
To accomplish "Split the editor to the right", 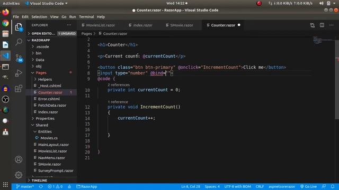I will (x=322, y=25).
